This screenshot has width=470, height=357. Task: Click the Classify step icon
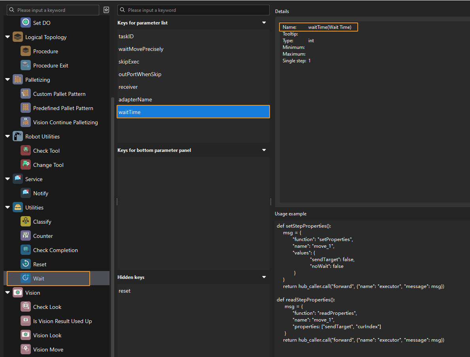tap(26, 222)
